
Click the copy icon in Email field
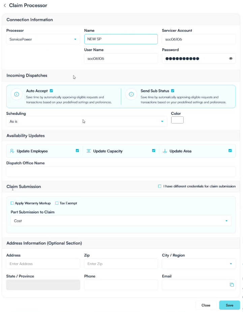(x=232, y=285)
